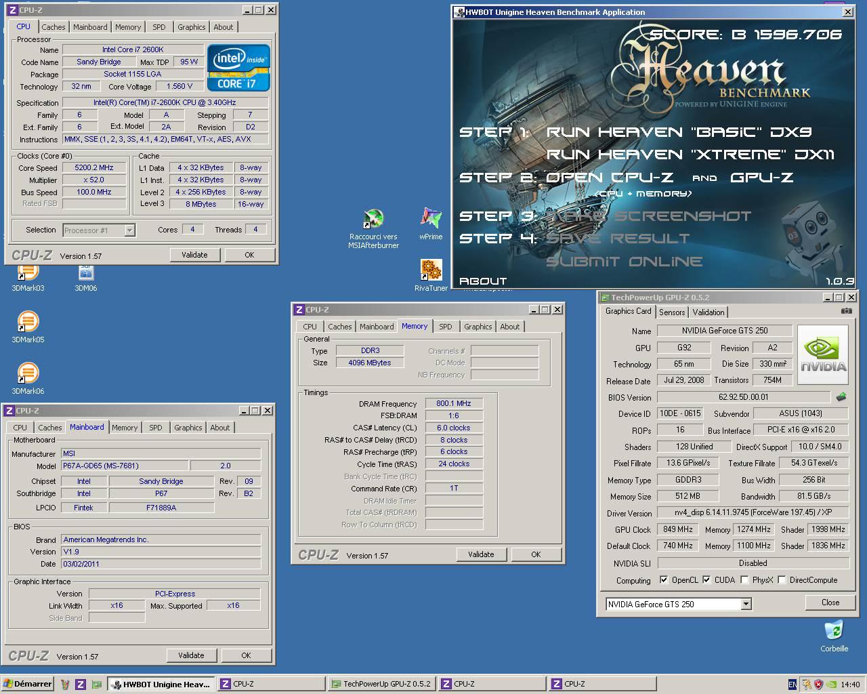The width and height of the screenshot is (867, 694).
Task: Click the motherboard model P67A-GD65 (MS-7681) field
Action: tap(125, 466)
